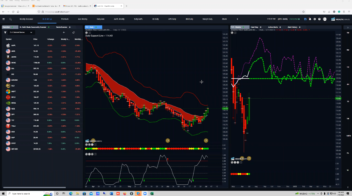This screenshot has height=196, width=352.
Task: Select the 1D timeframe in right sidebar
Action: 348,101
